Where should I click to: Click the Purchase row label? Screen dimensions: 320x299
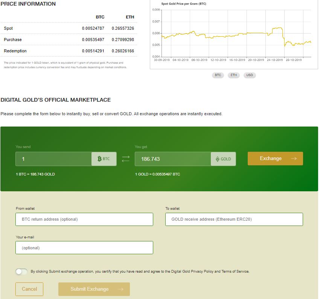13,40
